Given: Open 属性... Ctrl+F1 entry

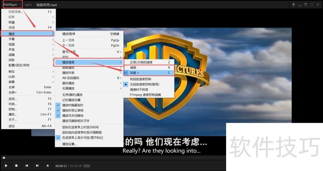Looking at the screenshot, I should coord(28,115).
